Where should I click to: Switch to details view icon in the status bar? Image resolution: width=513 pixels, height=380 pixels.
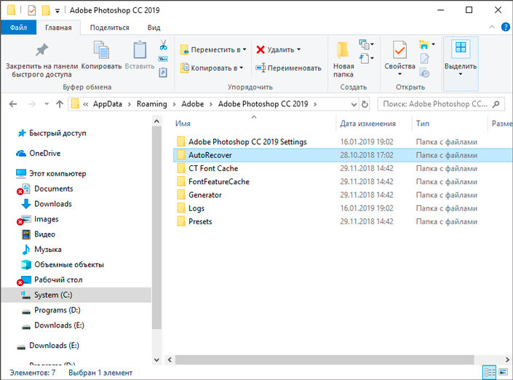(x=490, y=373)
